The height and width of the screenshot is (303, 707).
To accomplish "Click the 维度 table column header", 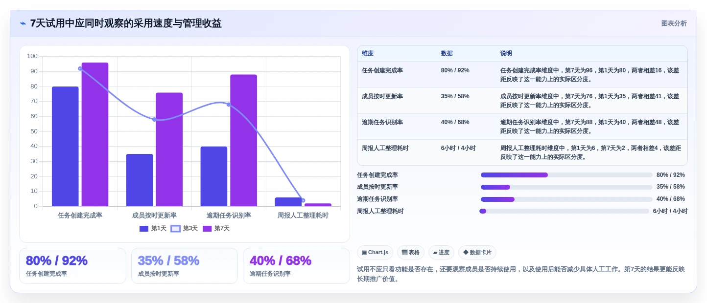I will tap(368, 54).
